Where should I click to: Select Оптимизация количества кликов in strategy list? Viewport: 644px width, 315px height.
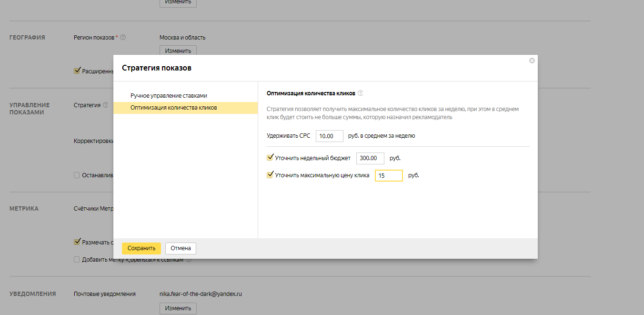[174, 108]
